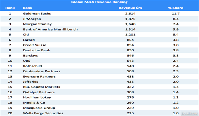
Task: Select the 'Houlihan Lokey' bank name
Action: point(37,97)
